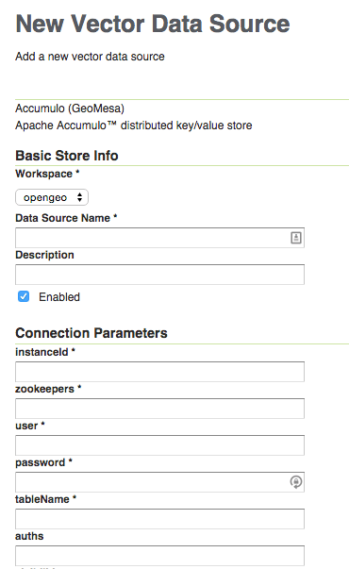Click the 'password *' field label

pyautogui.click(x=43, y=462)
